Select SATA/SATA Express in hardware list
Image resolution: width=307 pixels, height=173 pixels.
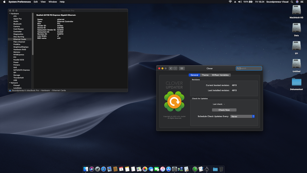(21, 70)
